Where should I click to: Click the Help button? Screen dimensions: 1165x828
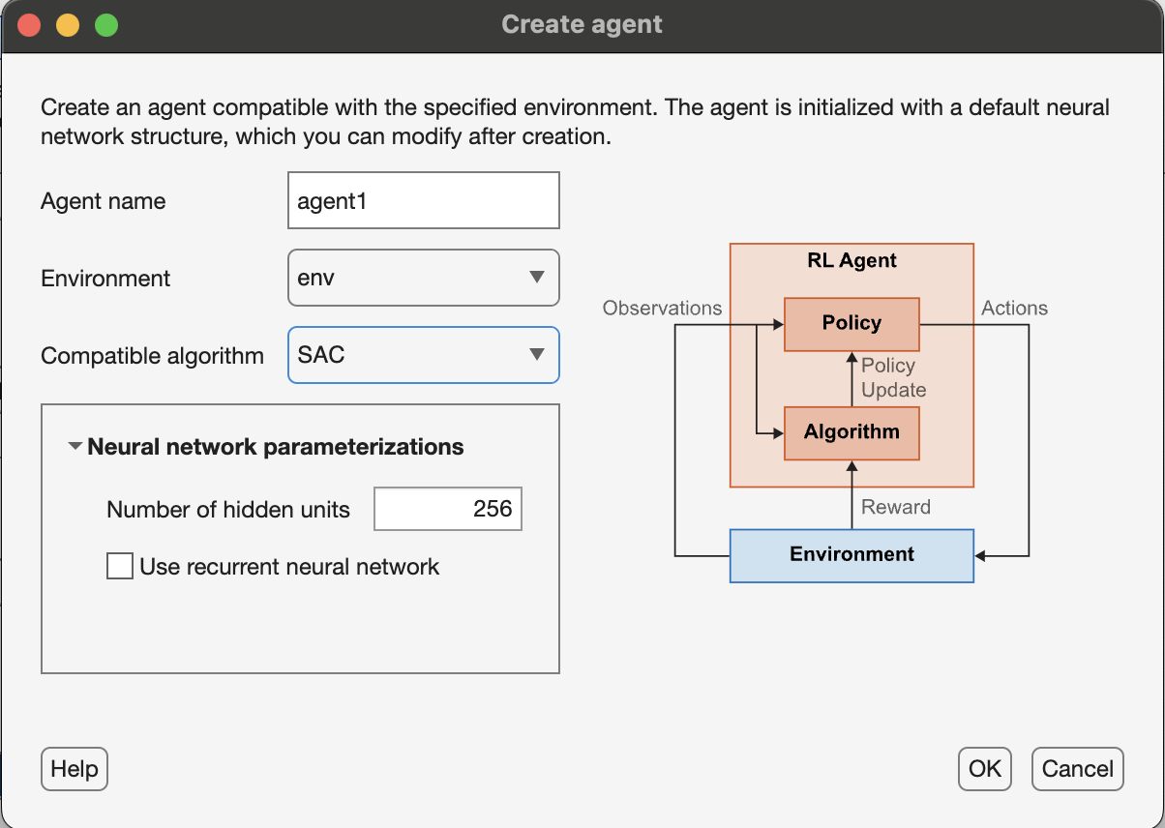pyautogui.click(x=75, y=769)
